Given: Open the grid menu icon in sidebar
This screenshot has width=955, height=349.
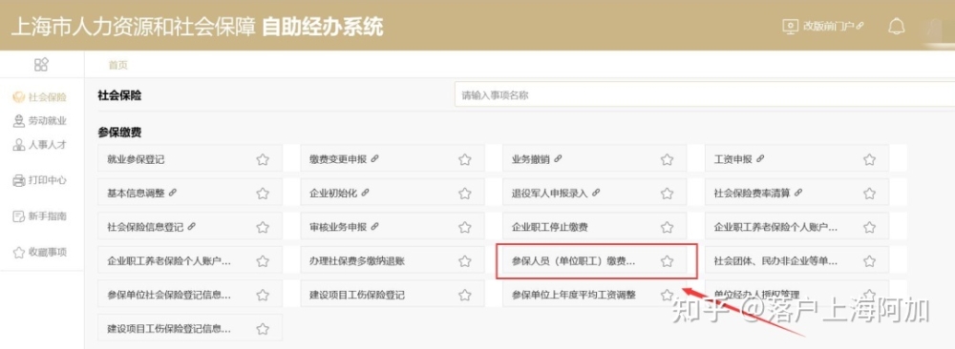Looking at the screenshot, I should tap(41, 65).
